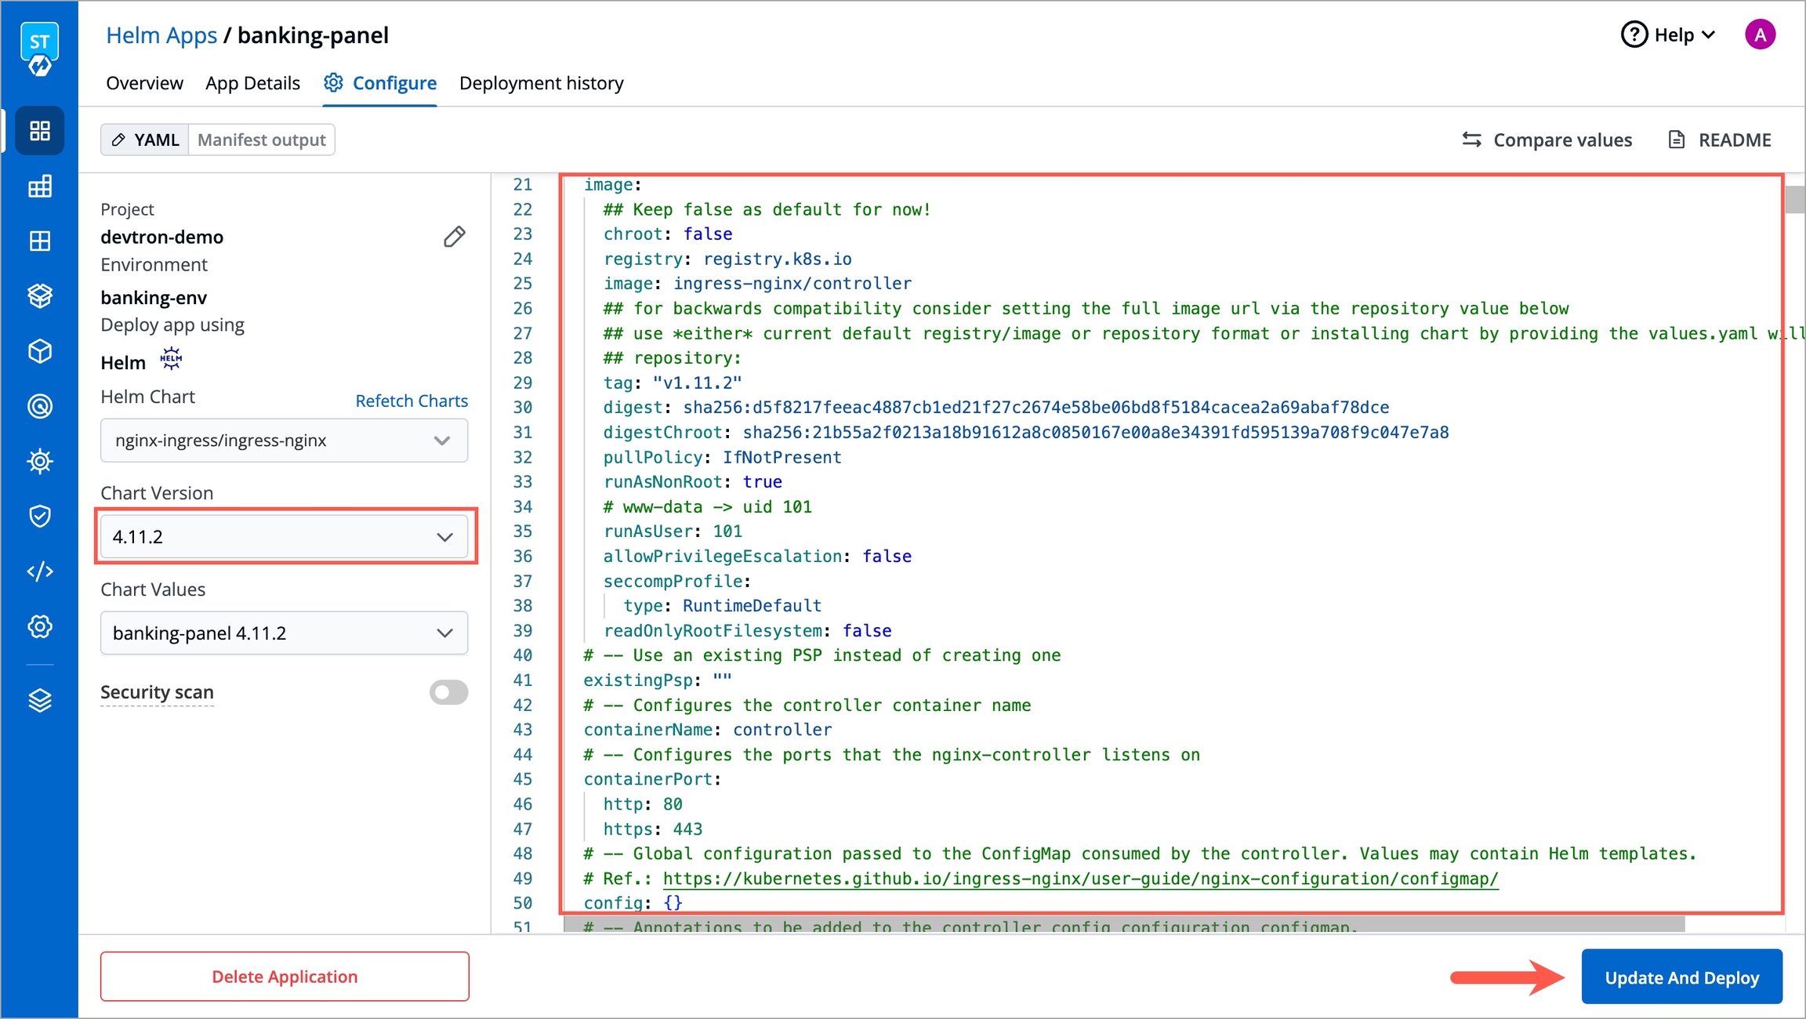Click the cube icon in the sidebar

point(40,351)
